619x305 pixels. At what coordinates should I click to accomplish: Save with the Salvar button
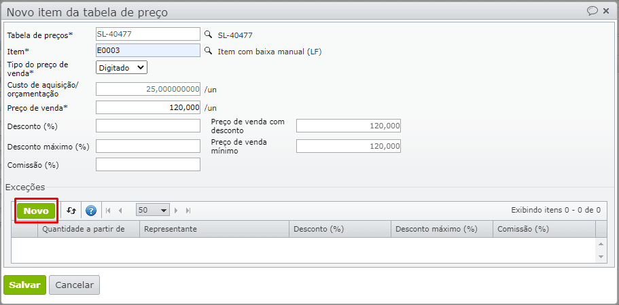pyautogui.click(x=24, y=285)
